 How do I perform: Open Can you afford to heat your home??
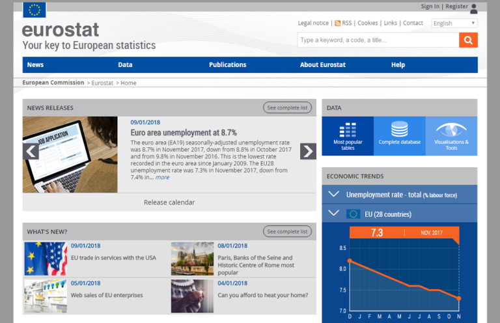point(263,295)
